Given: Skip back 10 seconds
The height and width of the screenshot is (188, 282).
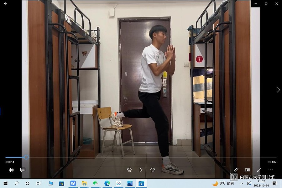Looking at the screenshot, I should point(129,170).
